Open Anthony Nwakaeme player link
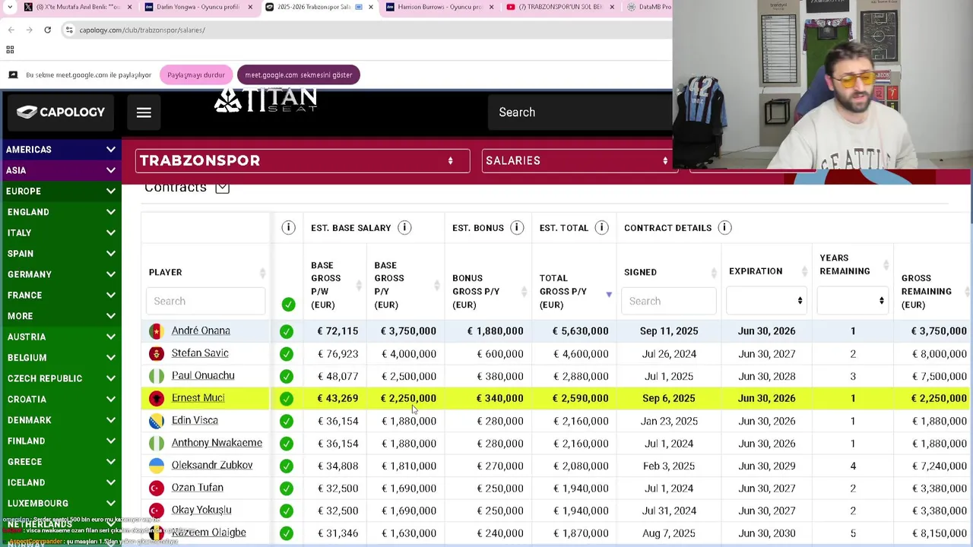Viewport: 973px width, 547px height. (217, 443)
